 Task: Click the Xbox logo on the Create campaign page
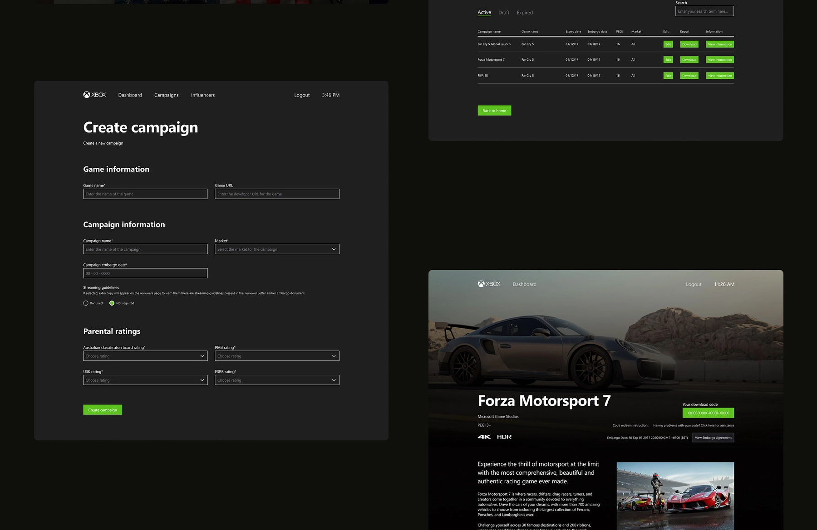pyautogui.click(x=94, y=95)
